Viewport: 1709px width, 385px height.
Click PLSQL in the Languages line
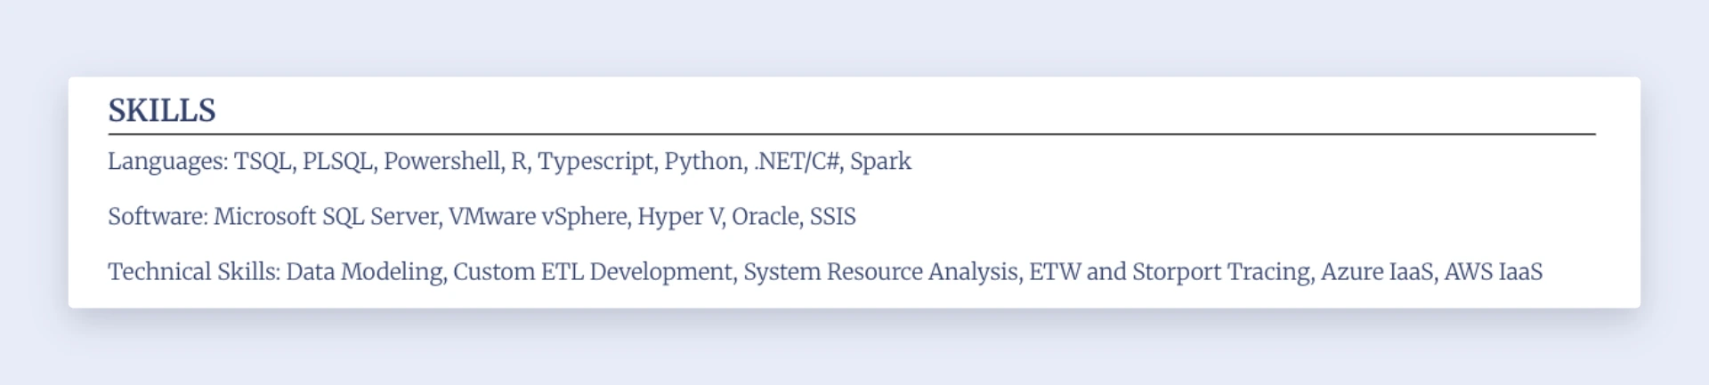(339, 161)
